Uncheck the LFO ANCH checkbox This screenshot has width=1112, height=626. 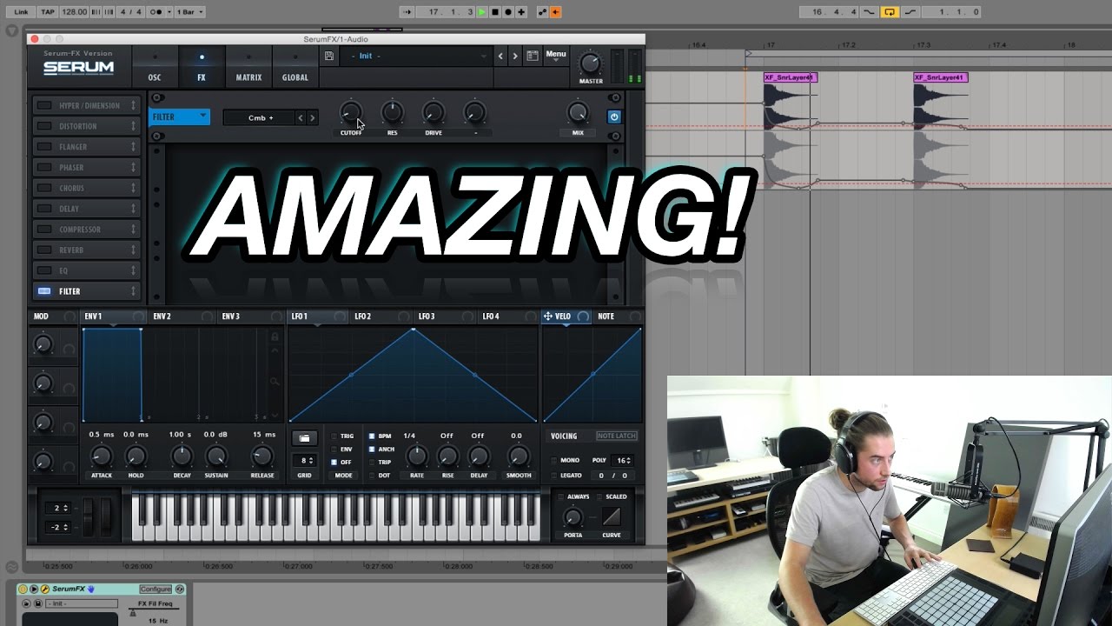pyautogui.click(x=373, y=450)
